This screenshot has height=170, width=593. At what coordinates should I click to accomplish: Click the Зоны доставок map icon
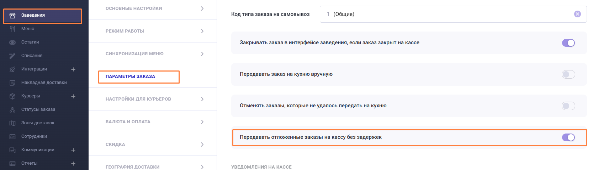click(x=12, y=123)
